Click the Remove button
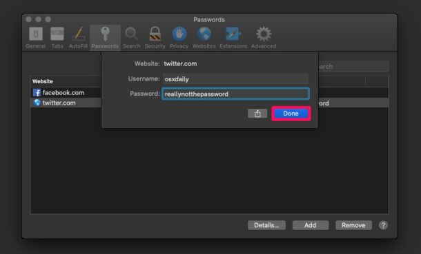 tap(353, 225)
